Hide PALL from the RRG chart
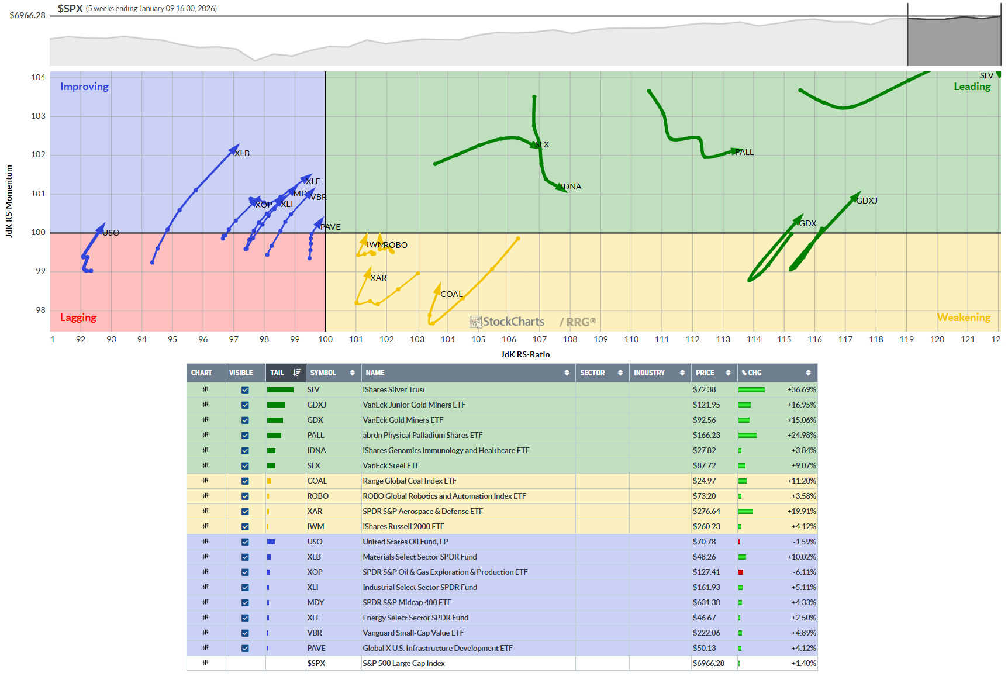1008x676 pixels. click(x=245, y=436)
